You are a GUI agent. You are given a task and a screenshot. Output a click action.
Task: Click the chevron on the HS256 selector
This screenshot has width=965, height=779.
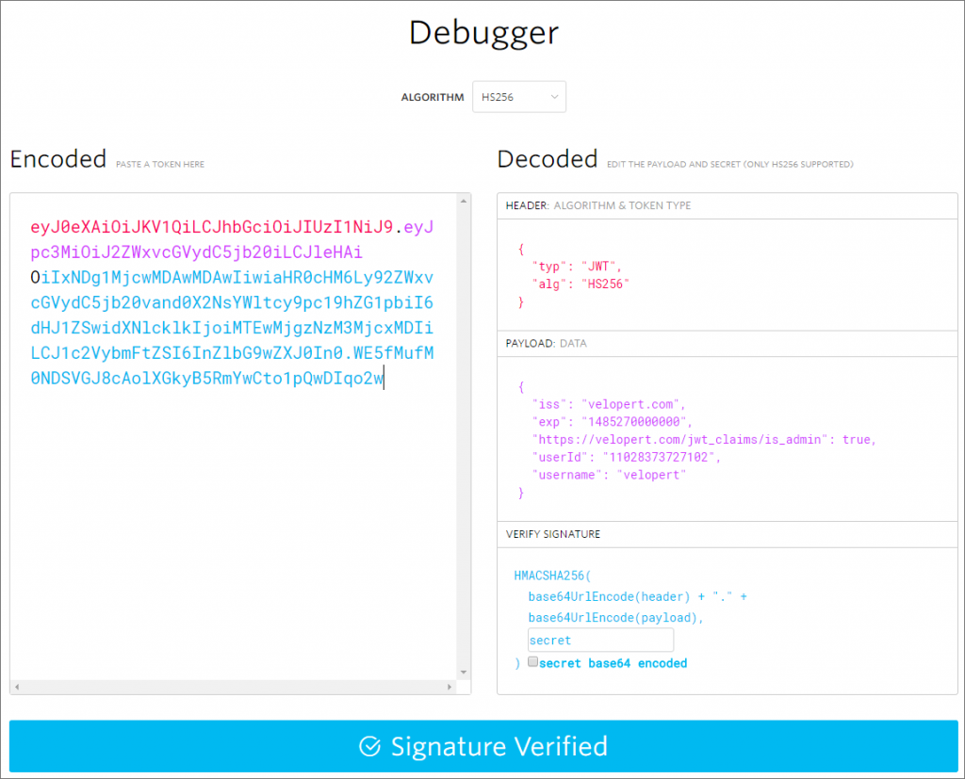(x=554, y=96)
